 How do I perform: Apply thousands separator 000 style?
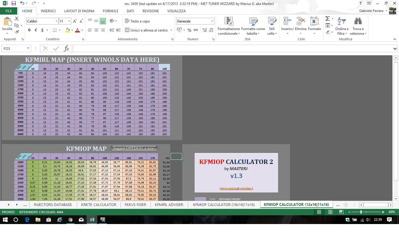click(196, 30)
